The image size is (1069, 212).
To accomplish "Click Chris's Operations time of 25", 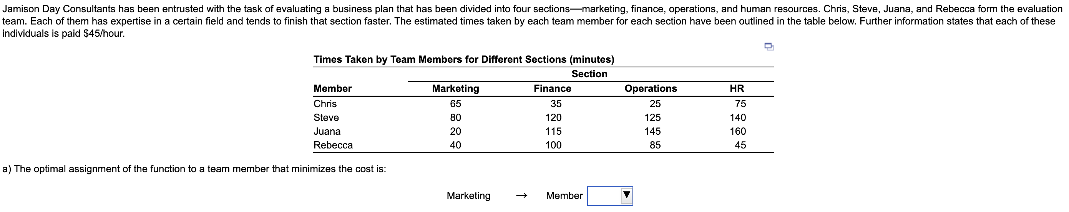I will coord(655,104).
